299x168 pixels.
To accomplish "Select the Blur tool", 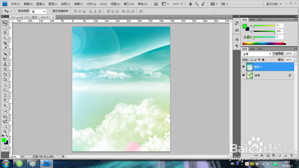I will pyautogui.click(x=5, y=85).
